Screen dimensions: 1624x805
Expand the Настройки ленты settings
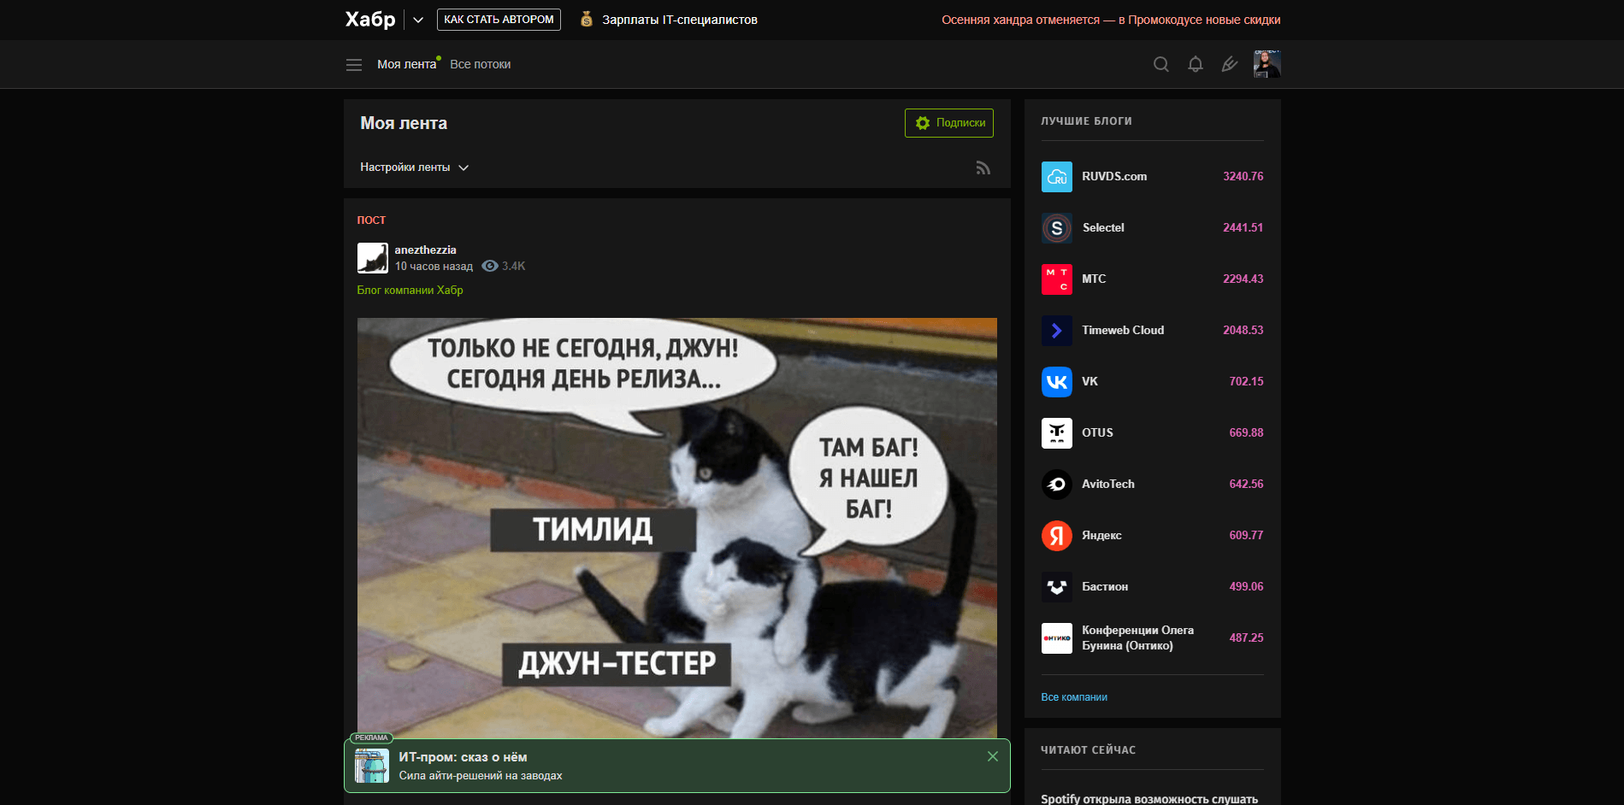point(415,167)
